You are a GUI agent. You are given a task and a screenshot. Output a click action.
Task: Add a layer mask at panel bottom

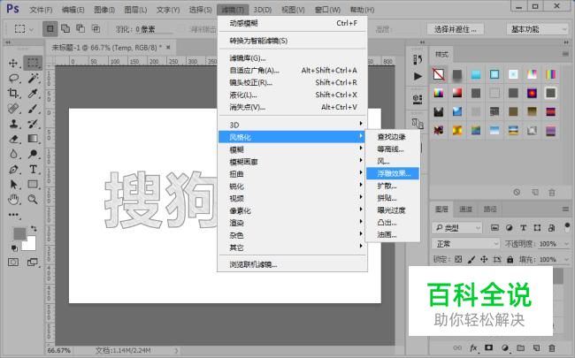pyautogui.click(x=489, y=347)
